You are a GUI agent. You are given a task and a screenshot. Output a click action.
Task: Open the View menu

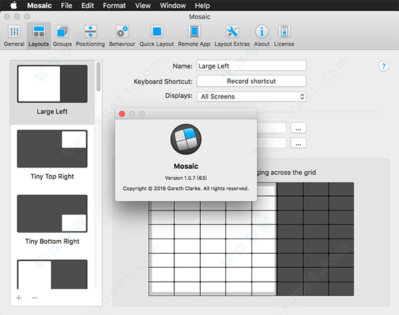coord(143,5)
